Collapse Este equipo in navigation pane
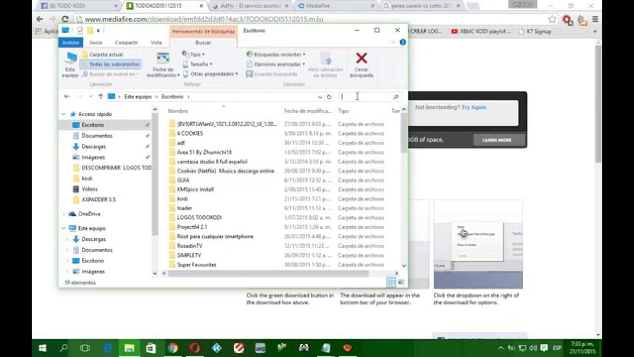The height and width of the screenshot is (357, 634). coord(63,229)
